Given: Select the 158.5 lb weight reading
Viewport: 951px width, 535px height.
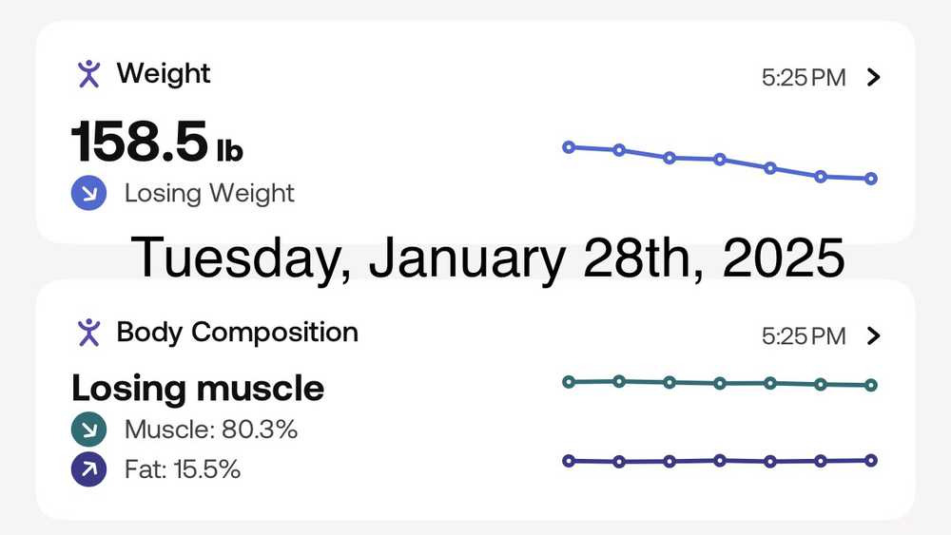Looking at the screenshot, I should tap(157, 143).
